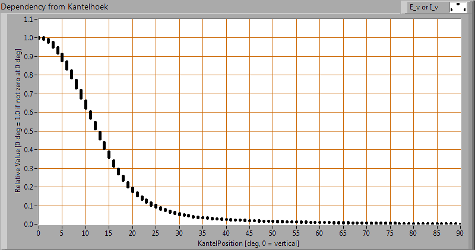The height and width of the screenshot is (250, 475).
Task: Click the first data point at 0 degrees
Action: click(x=39, y=38)
